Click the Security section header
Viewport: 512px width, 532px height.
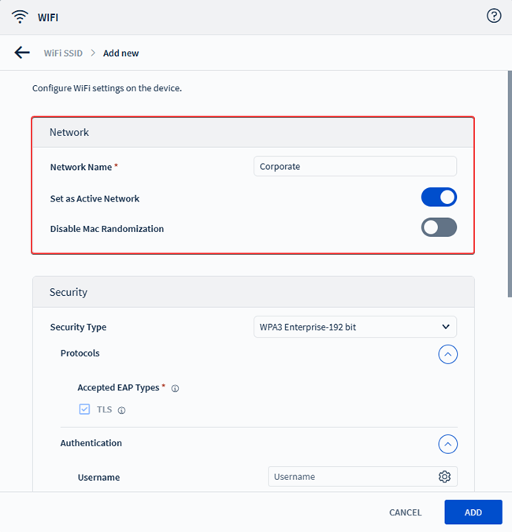click(x=253, y=292)
